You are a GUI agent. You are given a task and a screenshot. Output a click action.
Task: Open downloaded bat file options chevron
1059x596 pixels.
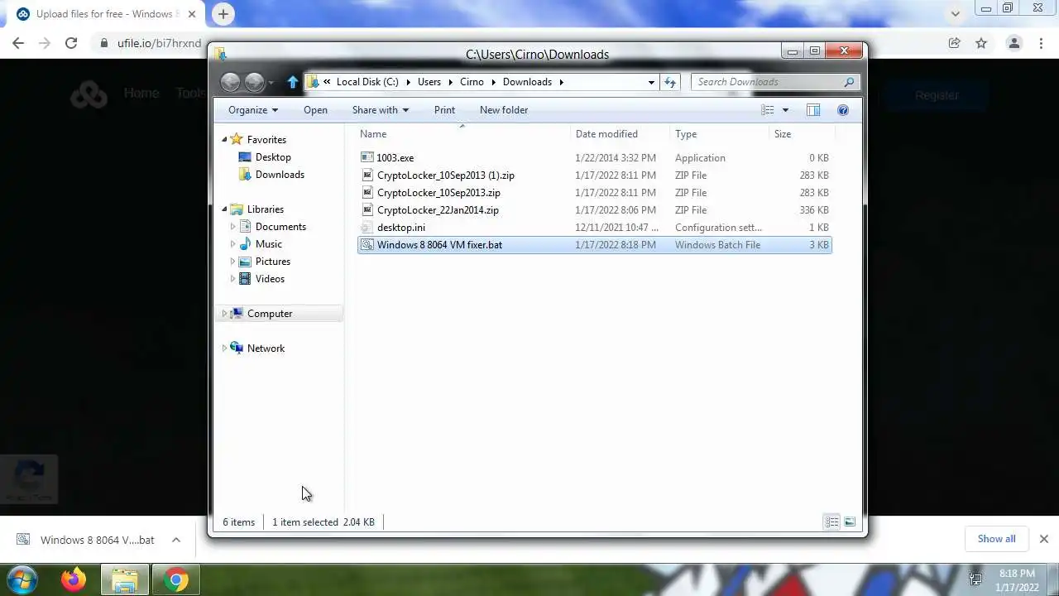[176, 540]
